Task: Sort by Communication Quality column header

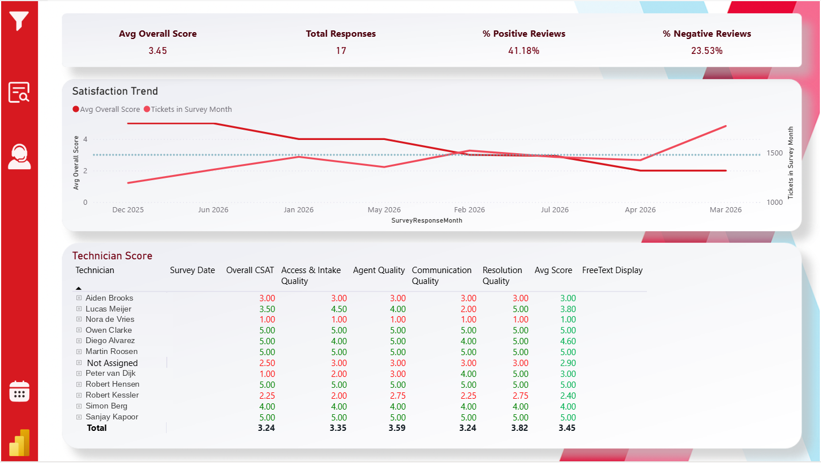Action: (x=442, y=275)
